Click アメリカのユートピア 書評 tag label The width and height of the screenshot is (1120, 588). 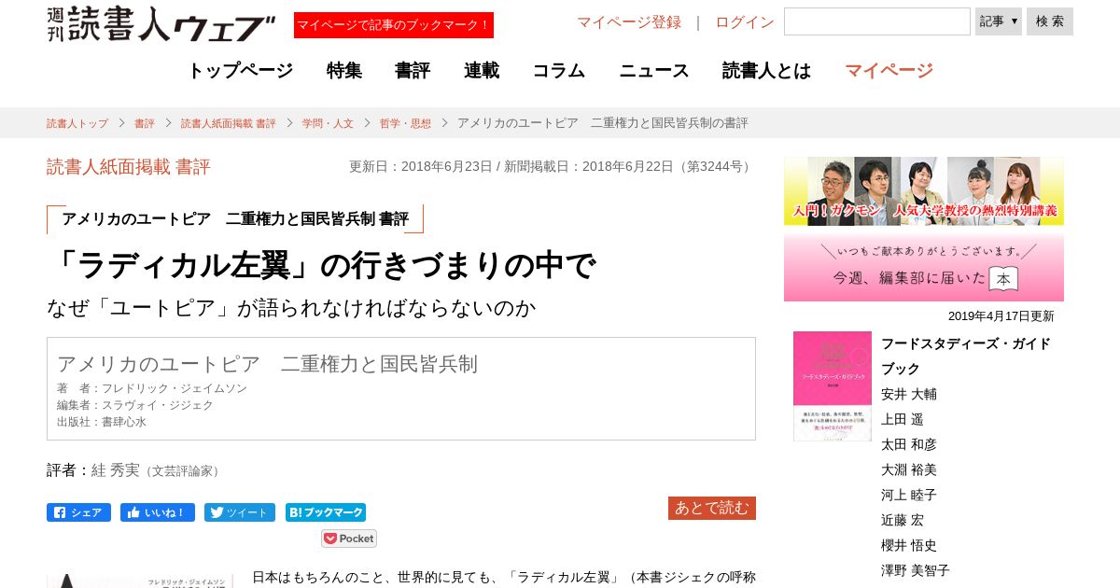(x=235, y=218)
